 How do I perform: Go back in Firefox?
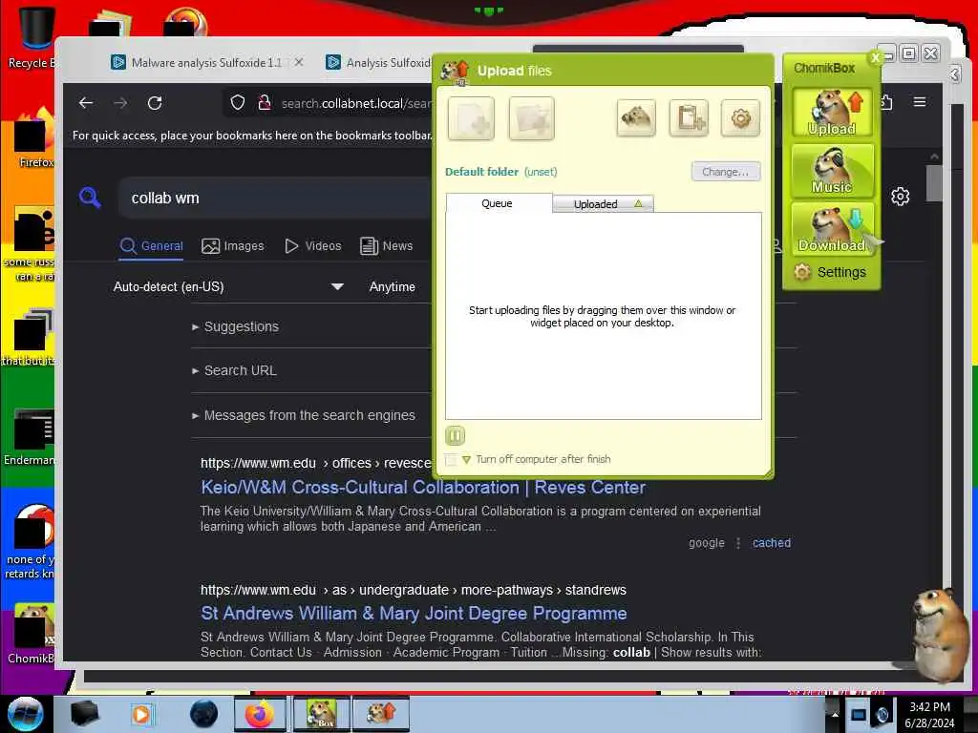(86, 103)
